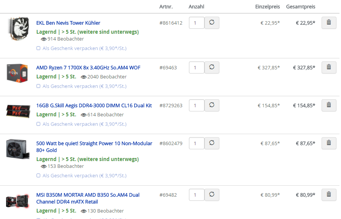Click the eye icon beside 153 Beobachter
Image resolution: width=341 pixels, height=219 pixels.
coord(44,166)
